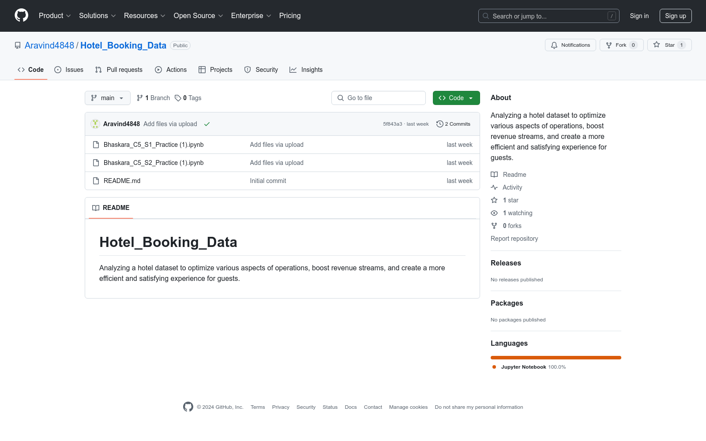Expand the Solutions menu
This screenshot has height=441, width=706.
click(x=98, y=15)
